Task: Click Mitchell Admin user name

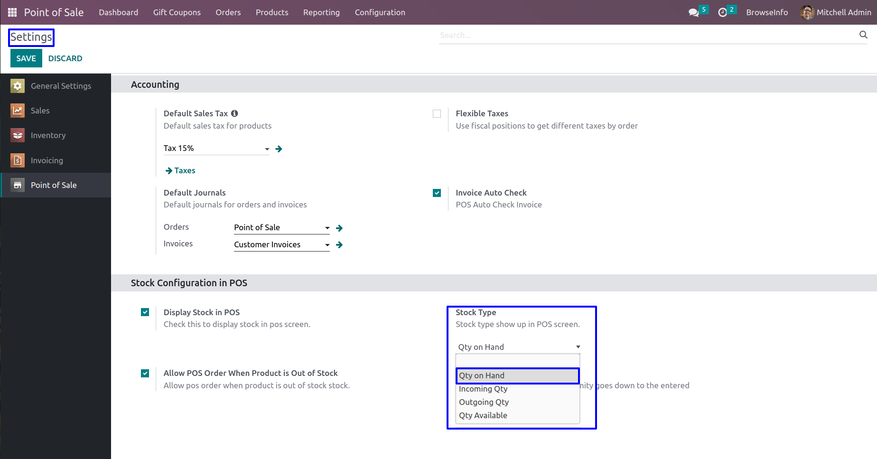Action: pyautogui.click(x=844, y=12)
